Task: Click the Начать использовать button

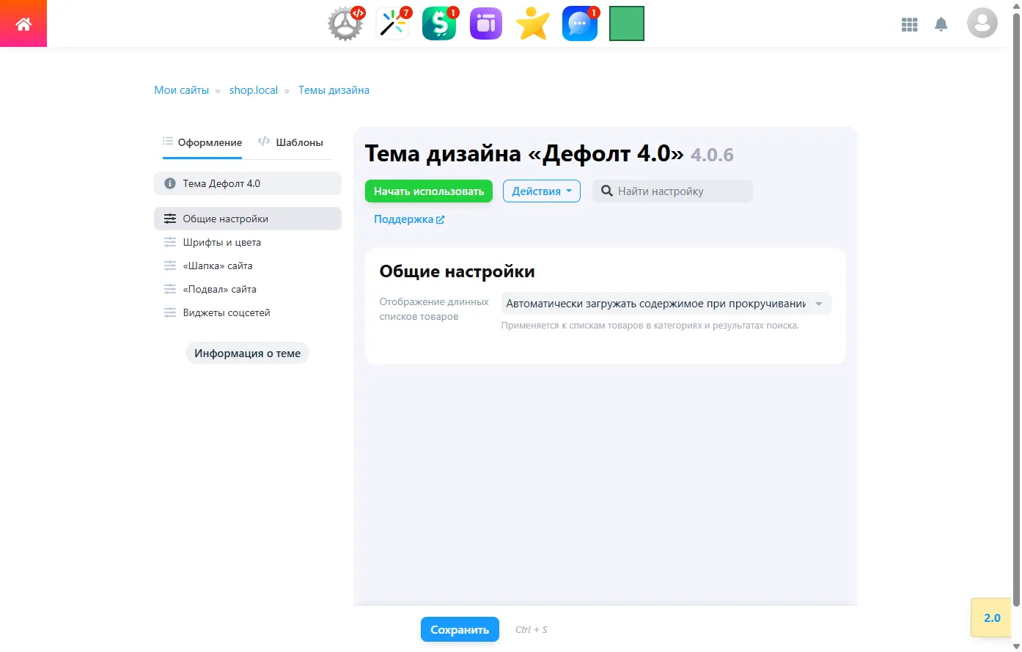Action: 428,191
